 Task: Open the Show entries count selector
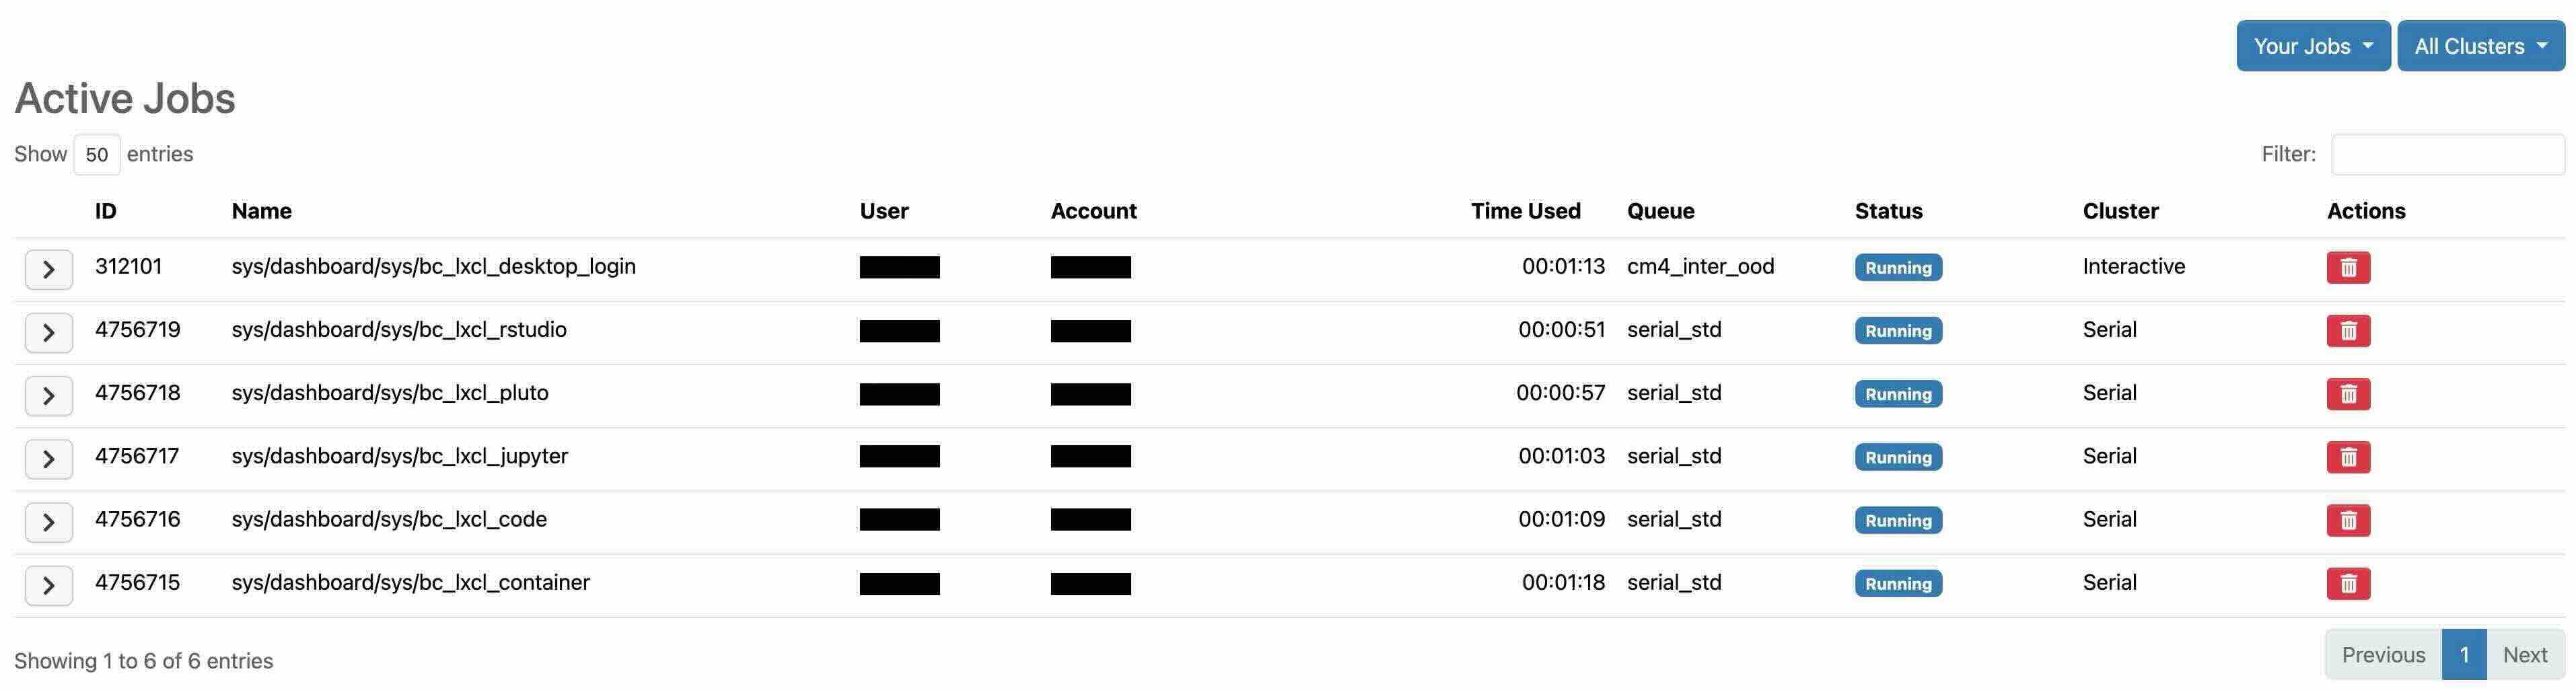(x=97, y=155)
